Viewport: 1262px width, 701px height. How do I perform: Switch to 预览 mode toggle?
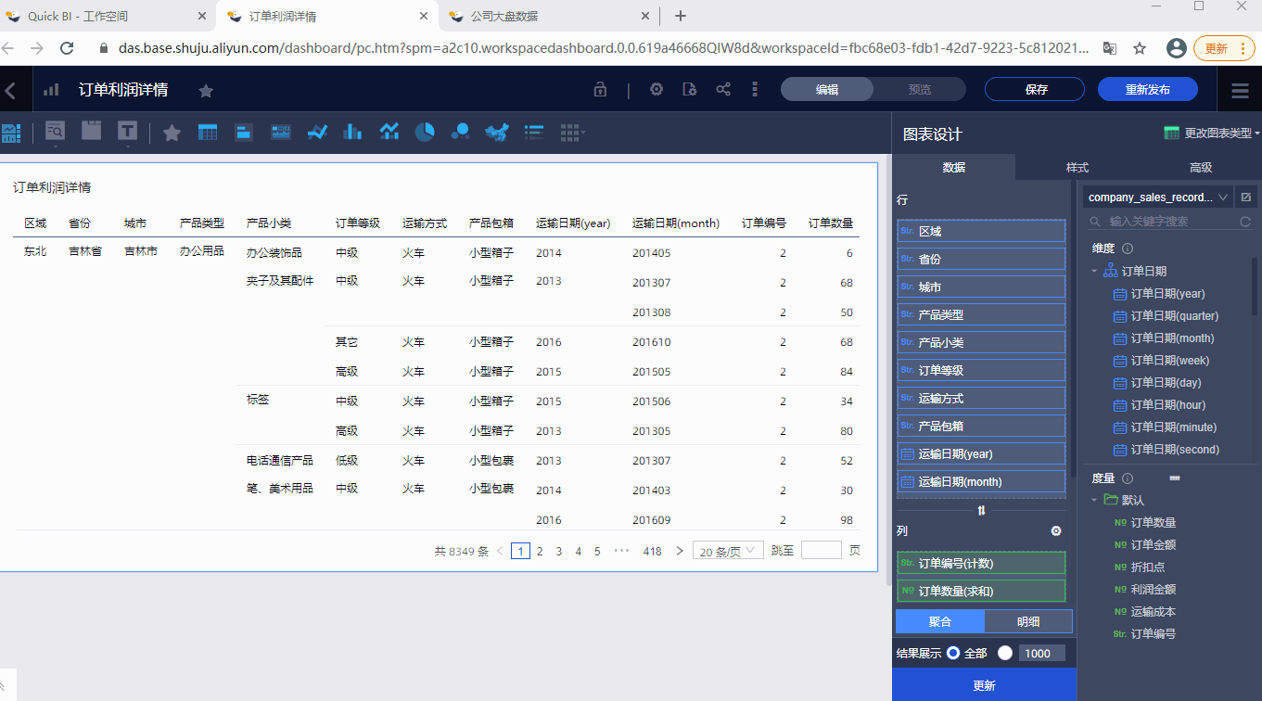[x=920, y=89]
